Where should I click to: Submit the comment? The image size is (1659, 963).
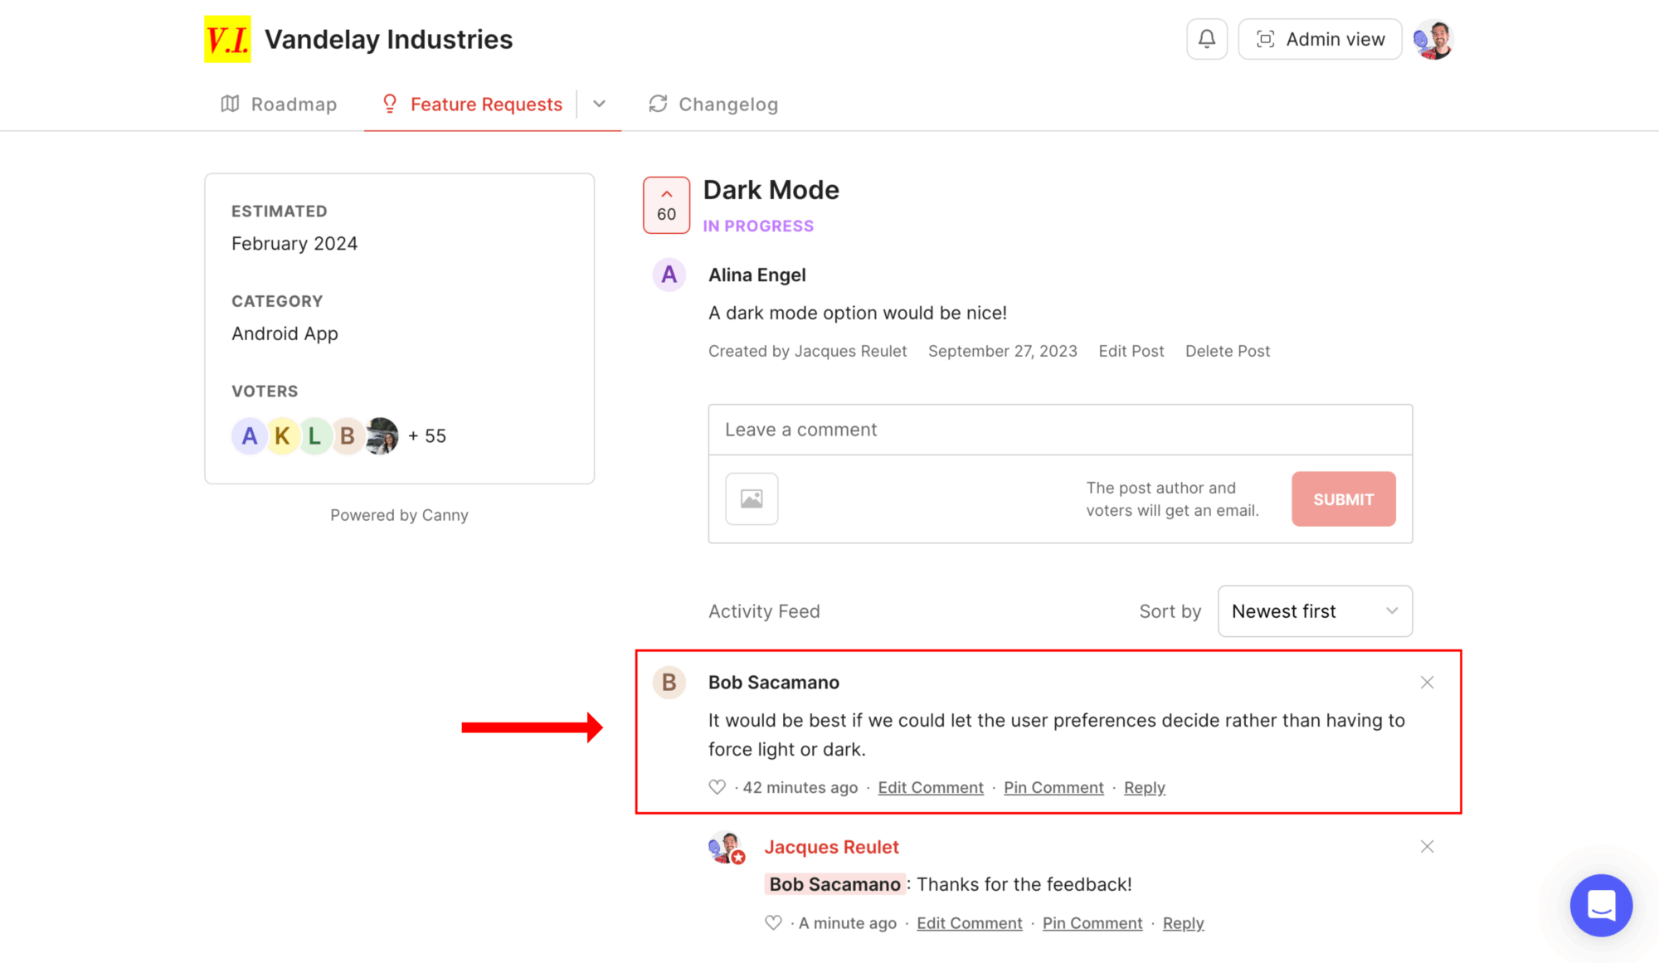1343,499
